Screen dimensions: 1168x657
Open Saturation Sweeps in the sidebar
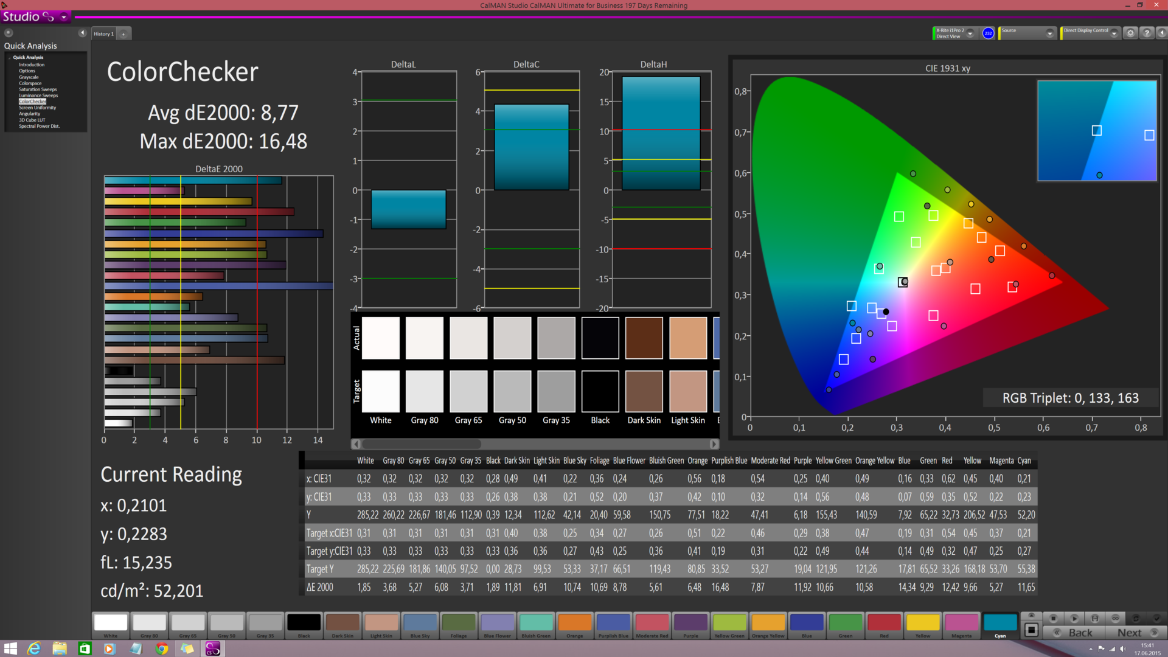tap(38, 89)
